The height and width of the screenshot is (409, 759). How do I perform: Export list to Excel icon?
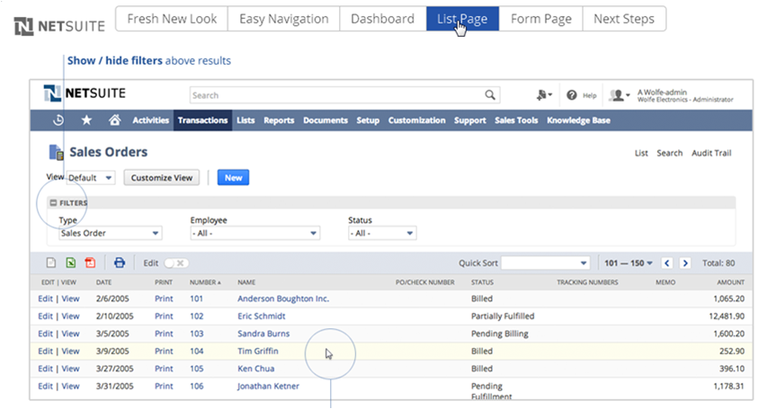(x=71, y=262)
